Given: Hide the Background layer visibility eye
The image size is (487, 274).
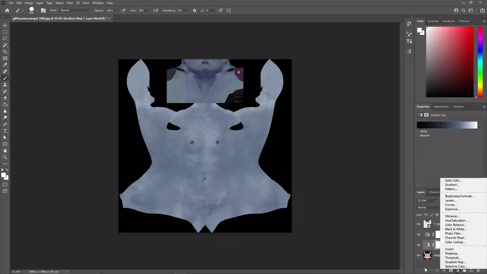Looking at the screenshot, I should 419,255.
